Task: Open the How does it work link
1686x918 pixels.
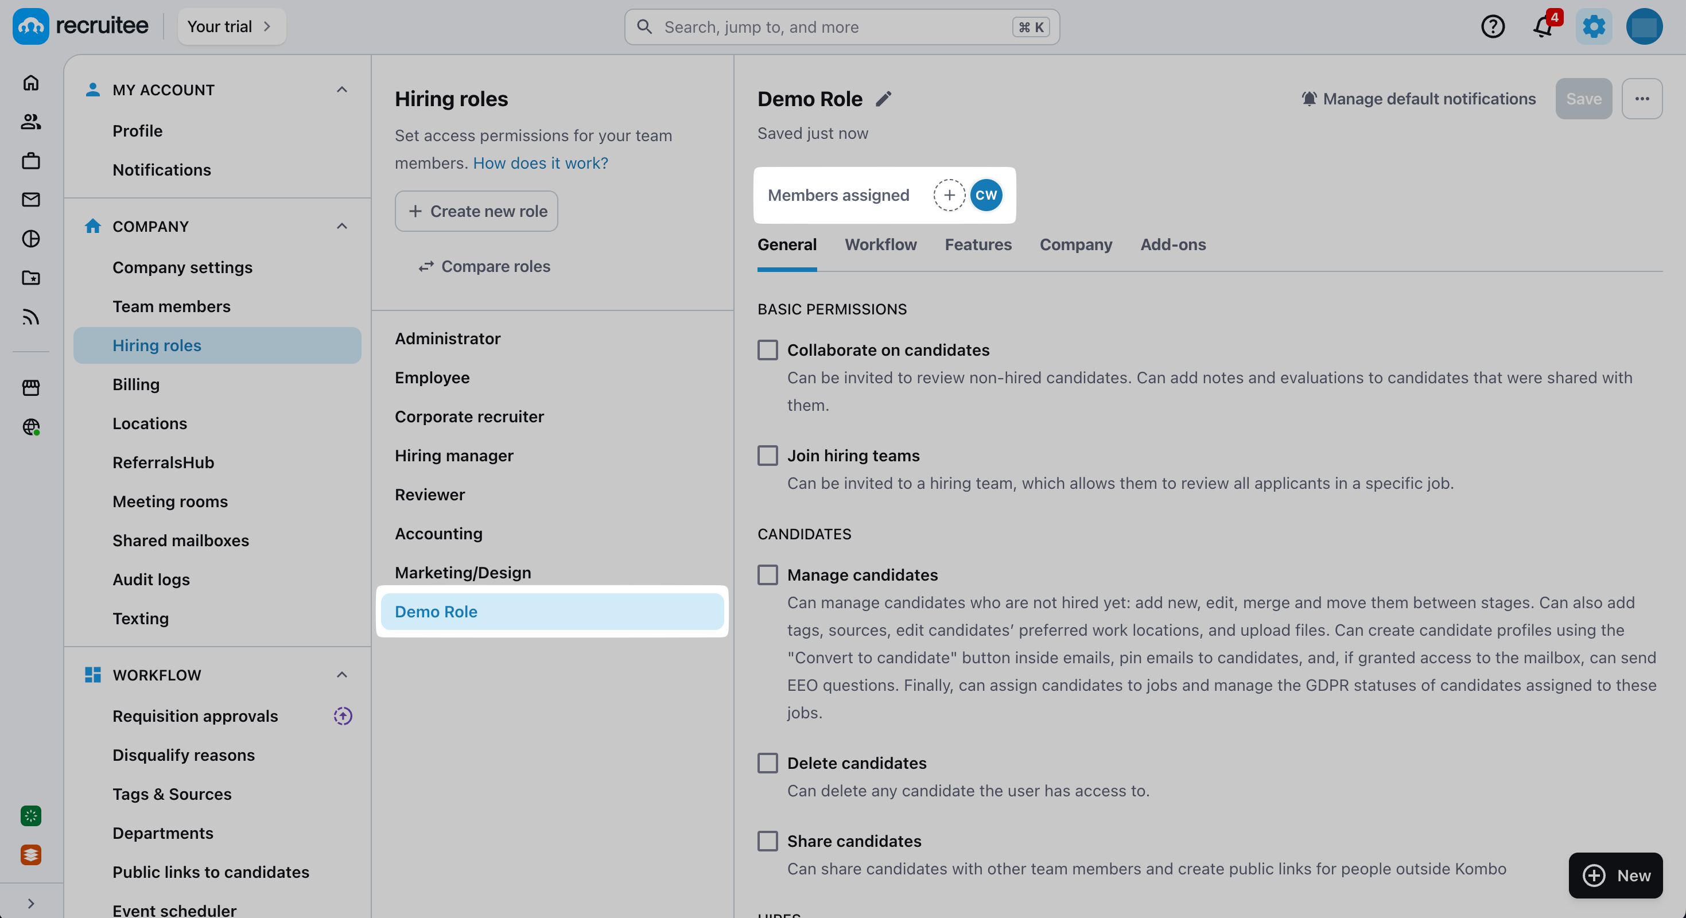Action: click(541, 163)
